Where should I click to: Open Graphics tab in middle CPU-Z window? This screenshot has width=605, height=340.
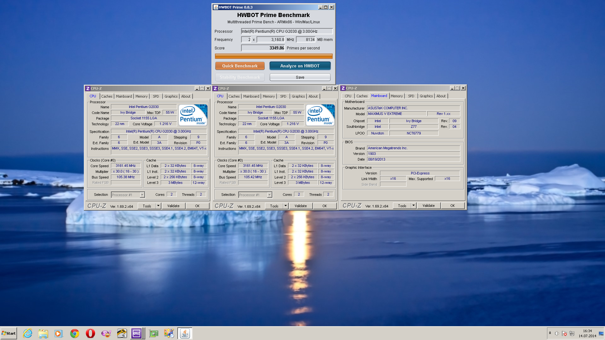[x=298, y=96]
